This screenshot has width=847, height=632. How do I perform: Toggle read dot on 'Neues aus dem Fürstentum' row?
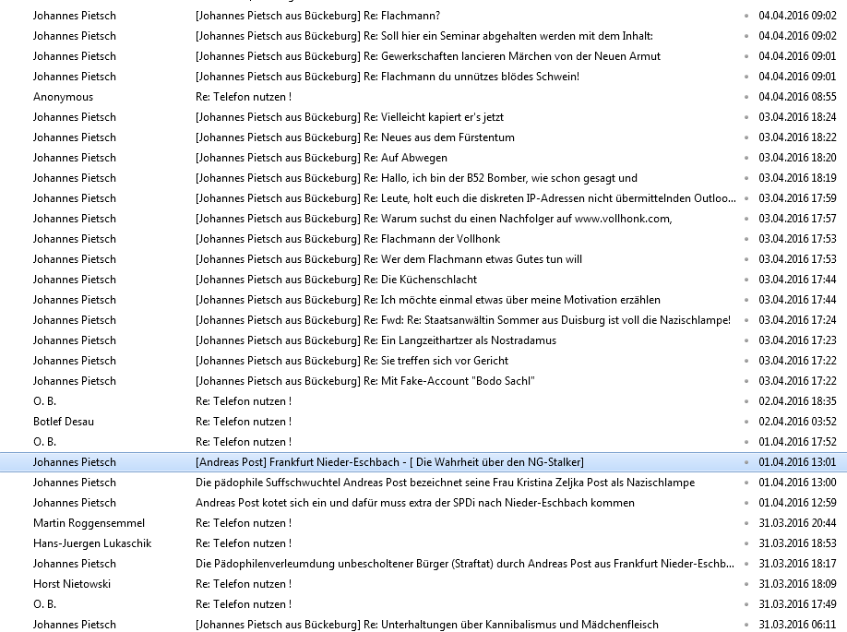(746, 137)
